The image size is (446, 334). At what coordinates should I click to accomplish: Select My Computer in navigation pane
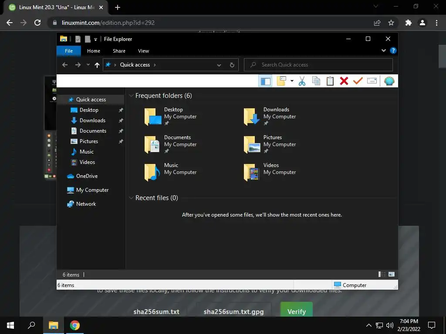(x=92, y=190)
